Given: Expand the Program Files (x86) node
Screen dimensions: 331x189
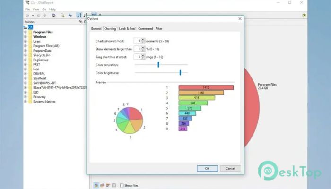Looking at the screenshot, I should pos(26,46).
